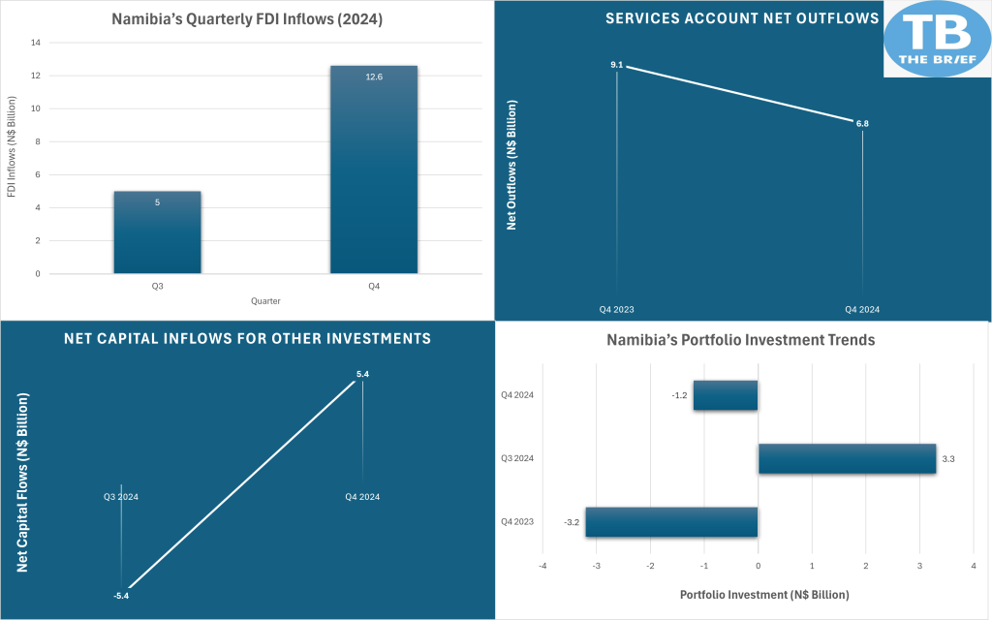Click the '4' x-axis value in portfolio chart
Image resolution: width=992 pixels, height=620 pixels.
[974, 566]
